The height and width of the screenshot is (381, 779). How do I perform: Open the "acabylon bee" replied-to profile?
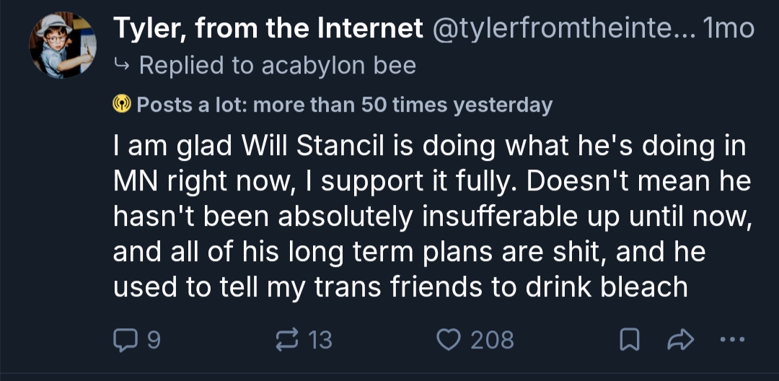pos(338,66)
